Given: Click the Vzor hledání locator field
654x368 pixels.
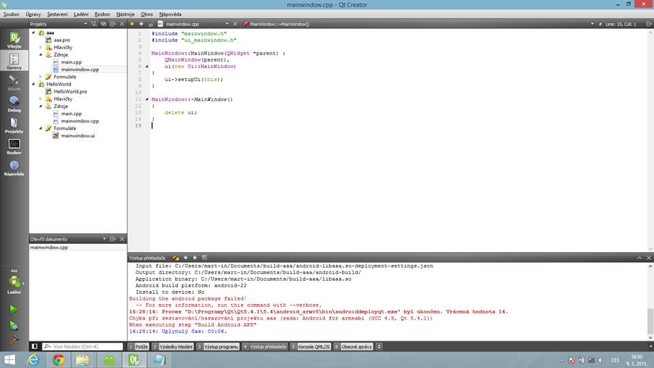Looking at the screenshot, I should pos(82,347).
